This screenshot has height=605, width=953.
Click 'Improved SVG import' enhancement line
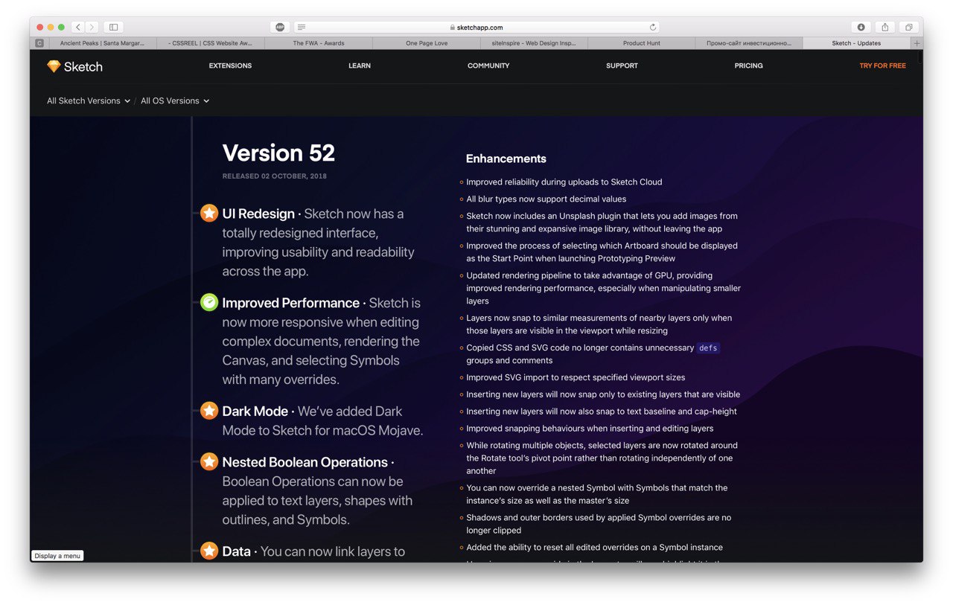tap(576, 377)
